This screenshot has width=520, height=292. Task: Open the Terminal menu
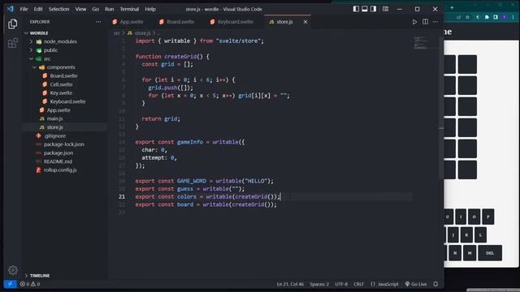[129, 9]
